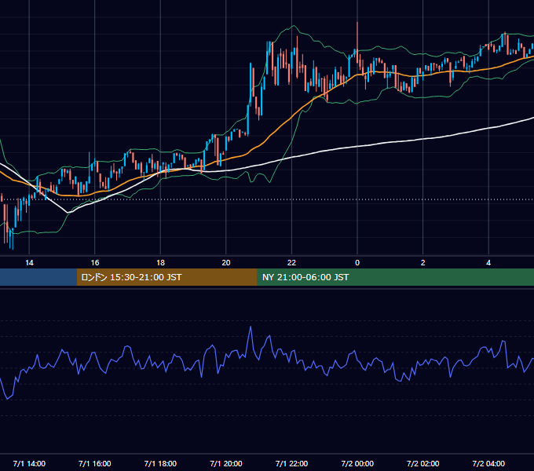The height and width of the screenshot is (471, 534).
Task: Click the 7/2 00:00 date label
Action: pyautogui.click(x=357, y=464)
